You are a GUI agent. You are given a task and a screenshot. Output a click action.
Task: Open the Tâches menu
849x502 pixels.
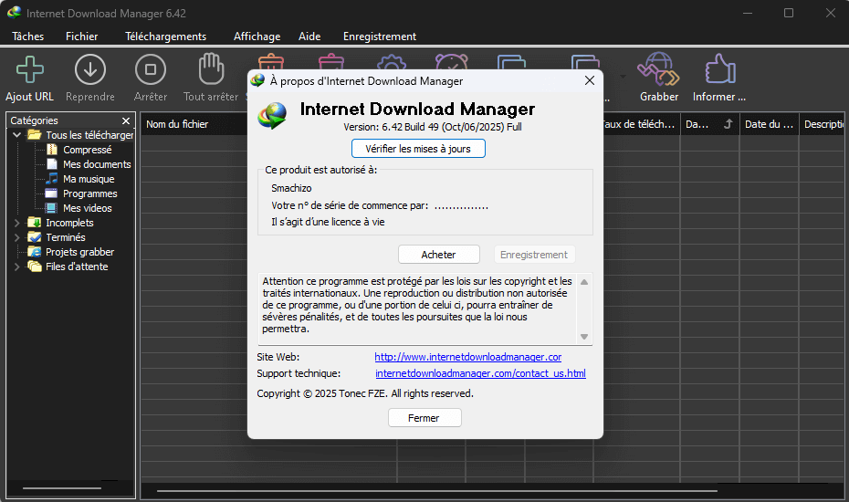pos(28,37)
